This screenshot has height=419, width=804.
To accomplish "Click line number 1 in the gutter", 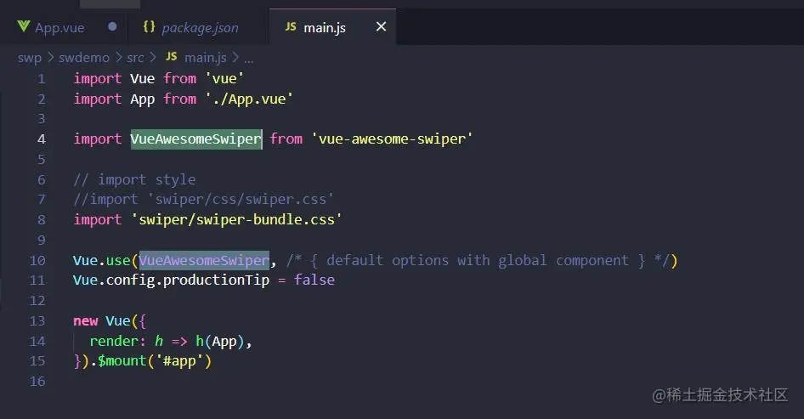I will click(41, 79).
